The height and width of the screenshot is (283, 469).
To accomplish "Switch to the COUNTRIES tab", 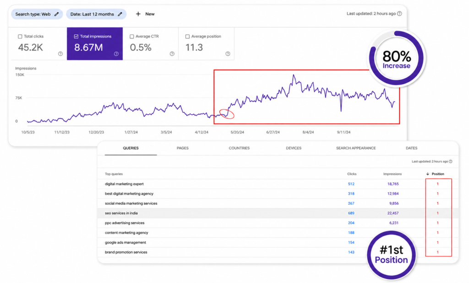I will point(239,148).
